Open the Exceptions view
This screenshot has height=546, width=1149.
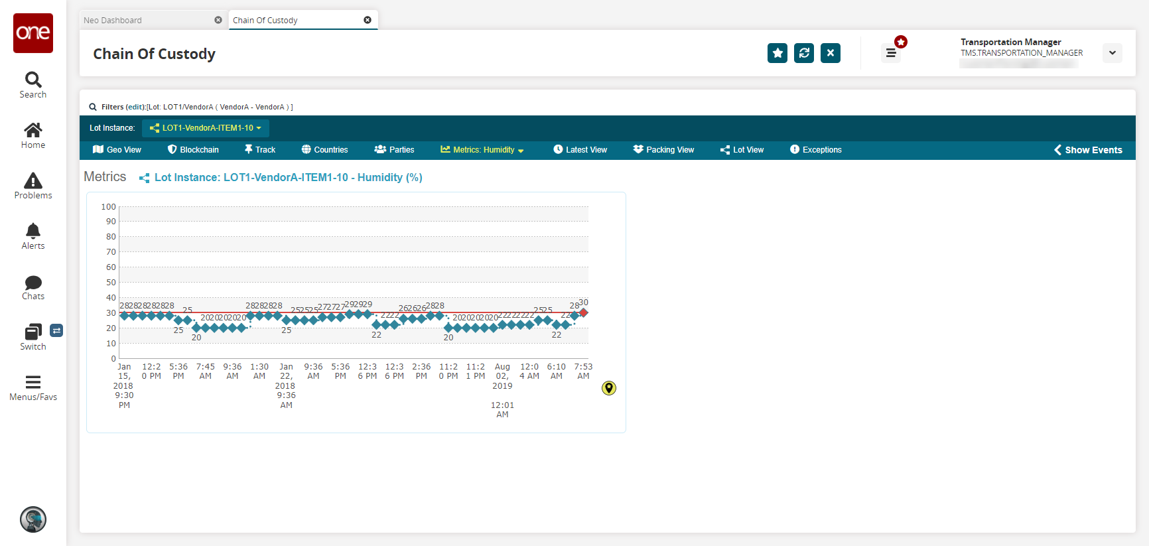pos(816,150)
